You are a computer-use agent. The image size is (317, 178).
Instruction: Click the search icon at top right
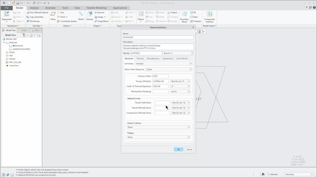pos(311,7)
